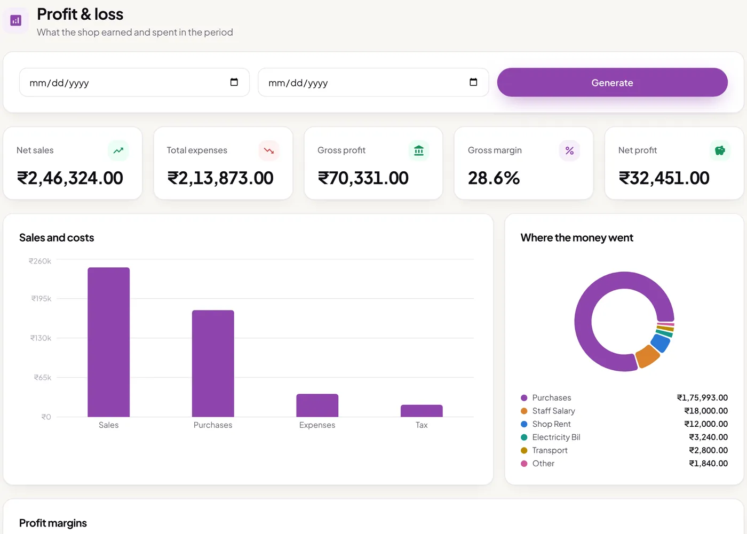Click the Purchases bar in chart
747x534 pixels.
click(213, 363)
